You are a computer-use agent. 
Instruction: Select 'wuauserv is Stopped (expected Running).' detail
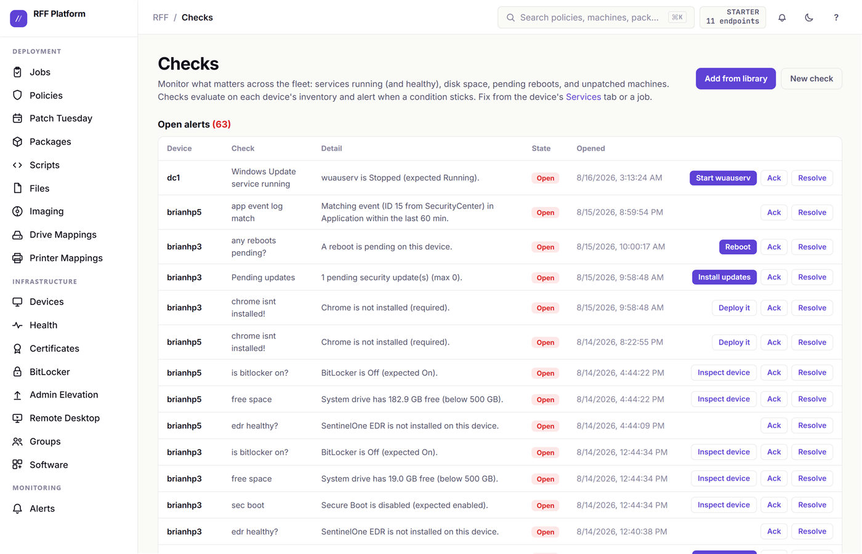(400, 178)
